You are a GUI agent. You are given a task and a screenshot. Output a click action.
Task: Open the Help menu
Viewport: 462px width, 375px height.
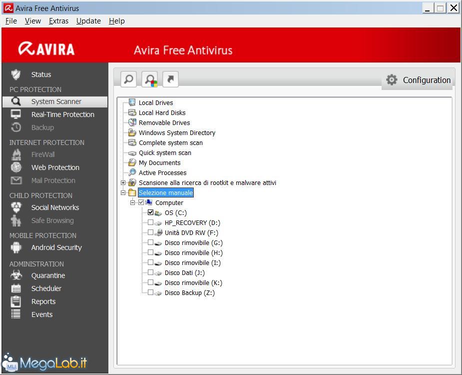(117, 21)
